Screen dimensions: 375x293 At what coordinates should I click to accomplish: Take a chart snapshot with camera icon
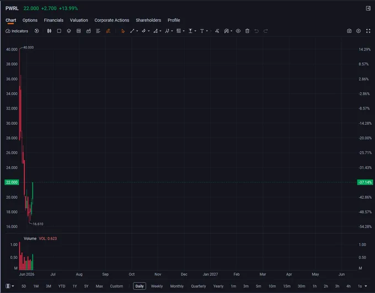click(349, 31)
